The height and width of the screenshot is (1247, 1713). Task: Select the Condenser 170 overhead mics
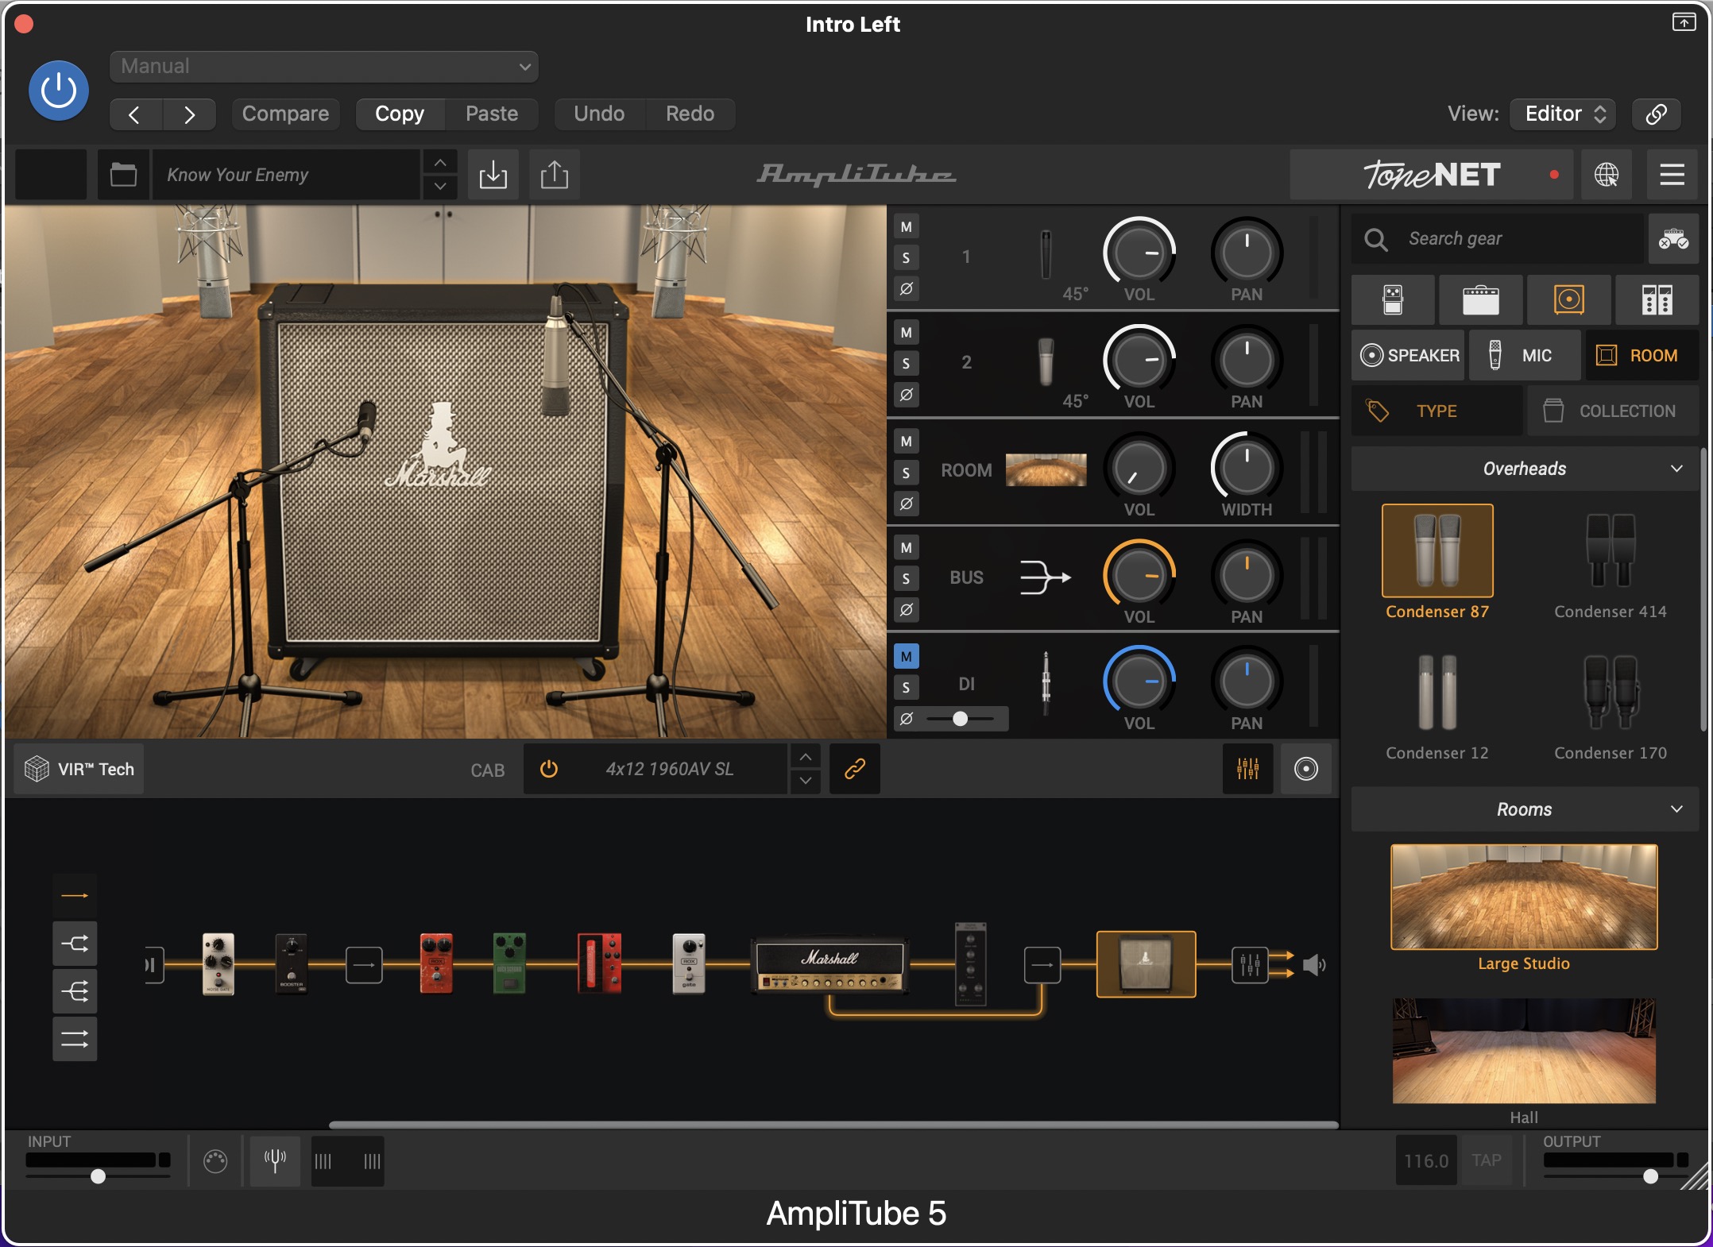[x=1611, y=693]
